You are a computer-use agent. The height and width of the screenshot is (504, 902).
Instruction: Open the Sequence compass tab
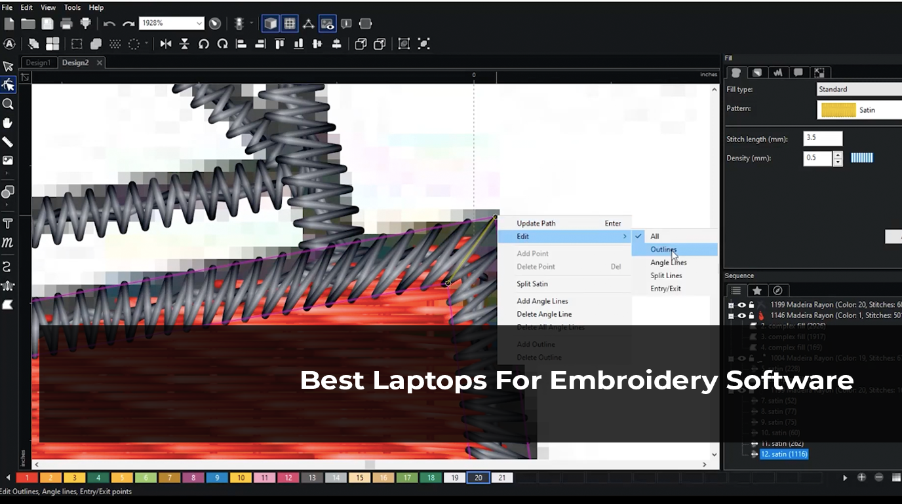click(x=777, y=291)
